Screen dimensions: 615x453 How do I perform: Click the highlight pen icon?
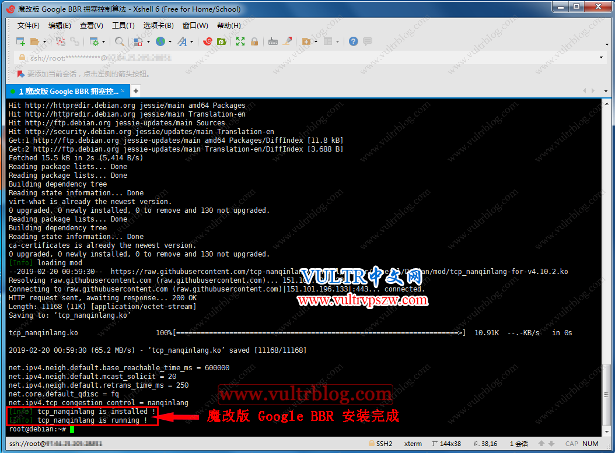(x=288, y=41)
